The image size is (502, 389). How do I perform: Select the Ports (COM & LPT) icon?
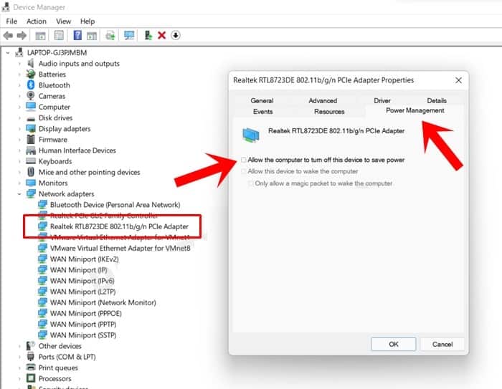31,356
